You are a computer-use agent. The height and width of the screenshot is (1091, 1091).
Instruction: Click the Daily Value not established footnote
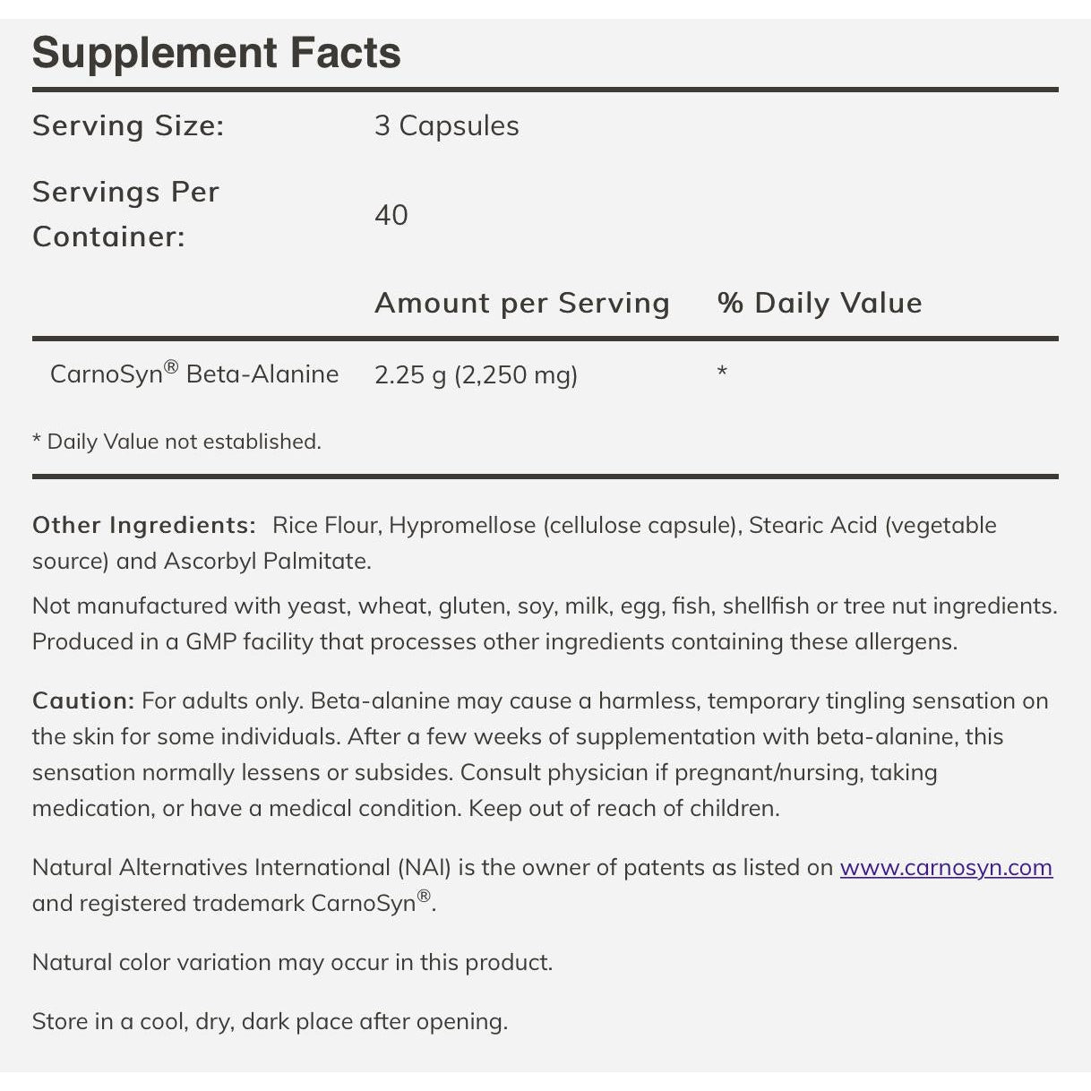(176, 442)
